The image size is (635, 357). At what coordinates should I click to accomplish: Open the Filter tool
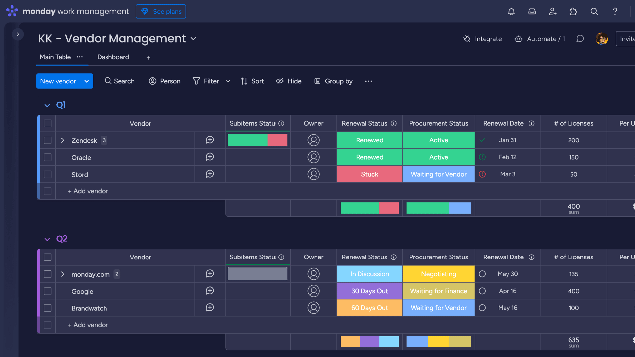206,81
